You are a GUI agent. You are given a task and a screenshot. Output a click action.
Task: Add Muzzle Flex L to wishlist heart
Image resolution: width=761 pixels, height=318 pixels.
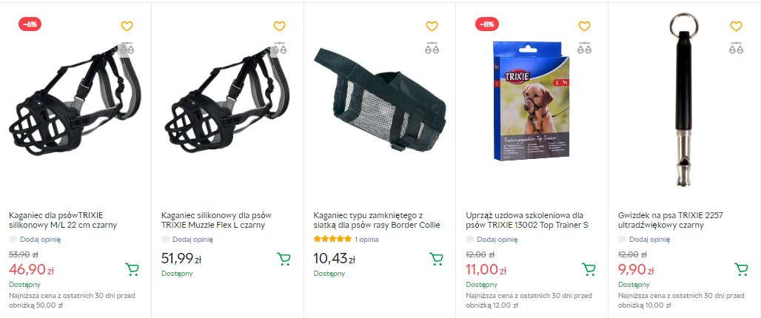click(279, 26)
